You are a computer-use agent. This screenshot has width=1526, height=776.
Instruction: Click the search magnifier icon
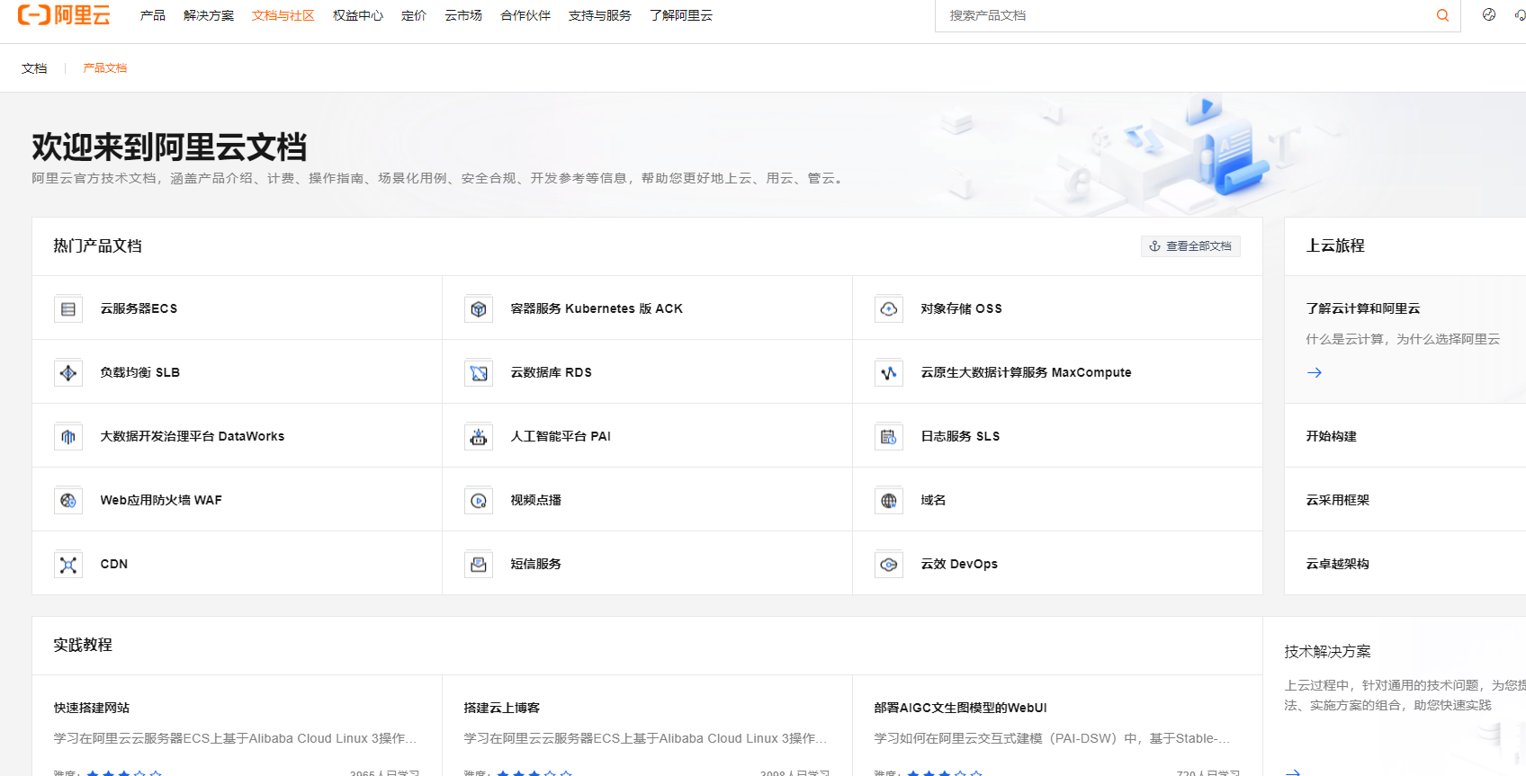[x=1442, y=15]
